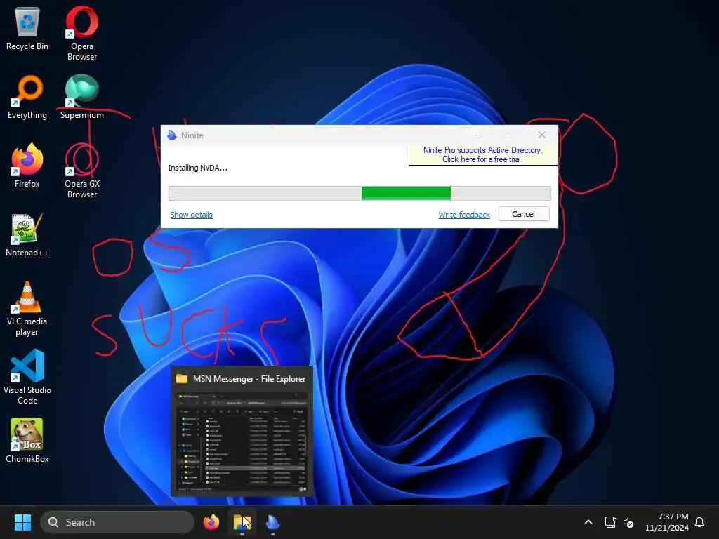Select the VLC media player desktop icon
Viewport: 719px width, 539px height.
27,308
